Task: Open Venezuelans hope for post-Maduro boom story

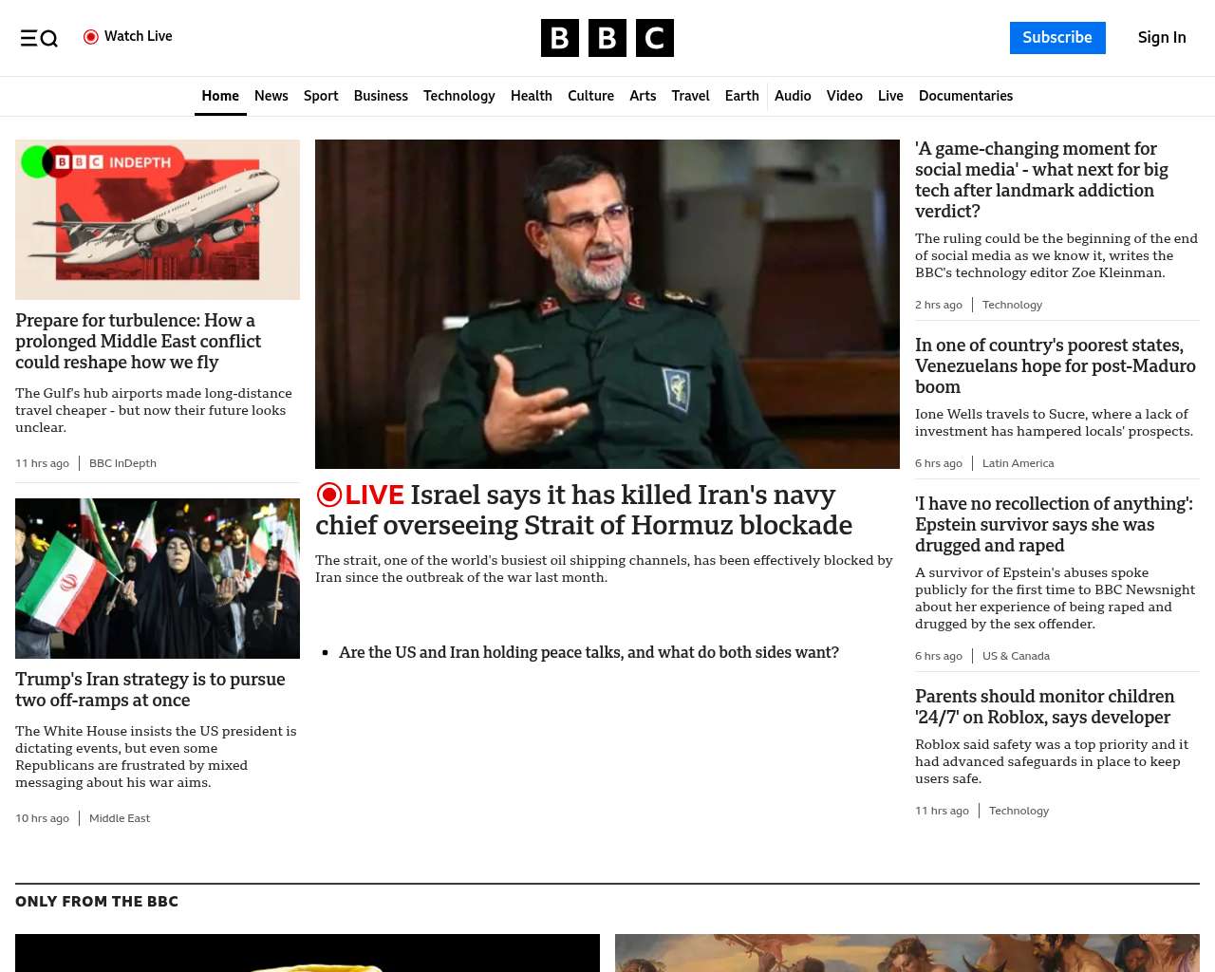Action: click(x=1055, y=365)
